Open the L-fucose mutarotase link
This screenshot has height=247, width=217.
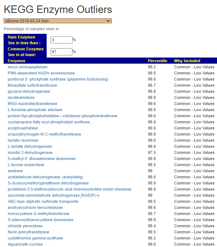coord(26,165)
